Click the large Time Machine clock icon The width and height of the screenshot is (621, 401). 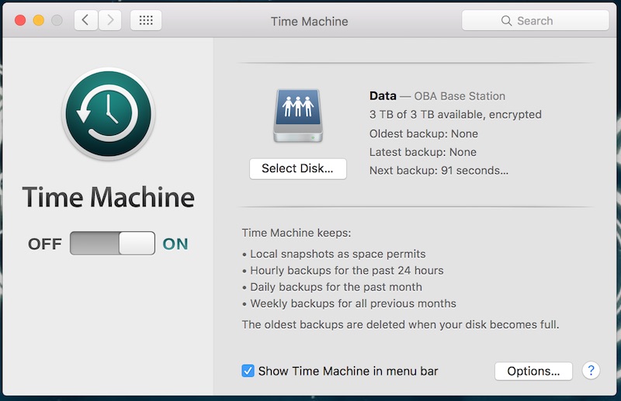point(108,114)
